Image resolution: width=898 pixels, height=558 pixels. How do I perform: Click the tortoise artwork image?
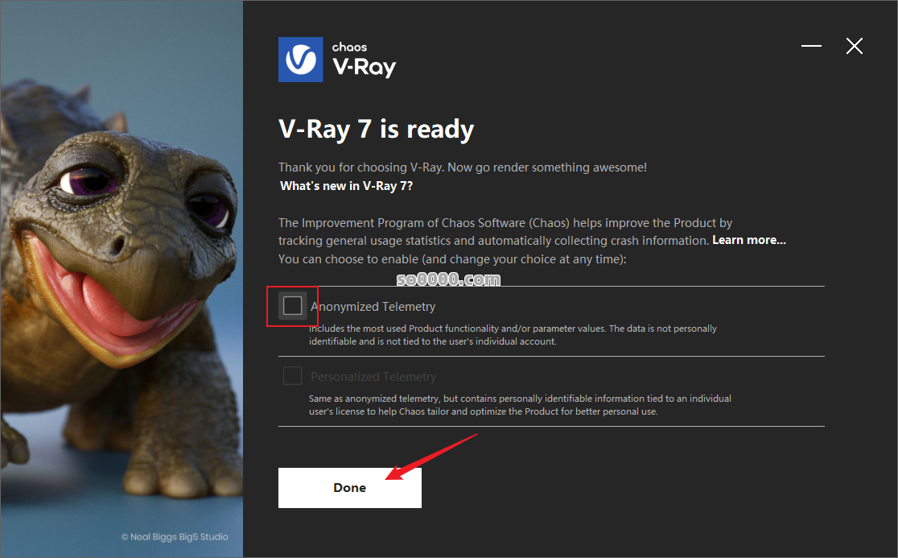pos(122,279)
